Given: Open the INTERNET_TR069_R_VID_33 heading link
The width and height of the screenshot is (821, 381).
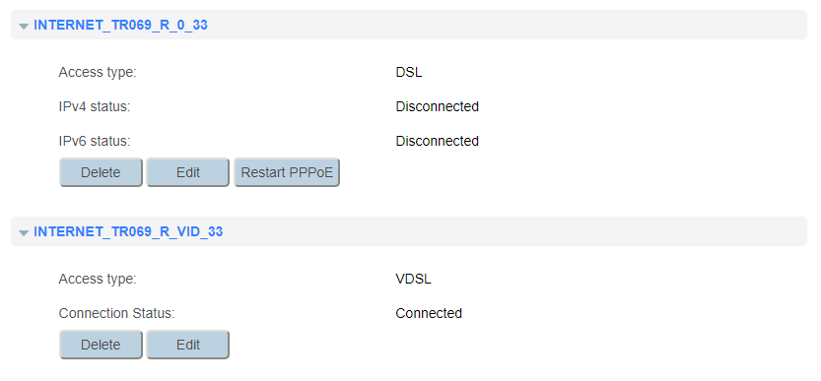Looking at the screenshot, I should click(x=128, y=231).
